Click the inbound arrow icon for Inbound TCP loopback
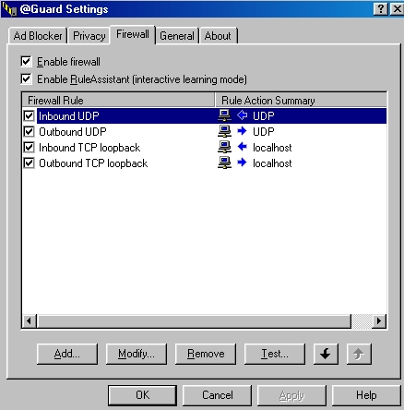Viewport: 404px width, 410px height. point(242,147)
